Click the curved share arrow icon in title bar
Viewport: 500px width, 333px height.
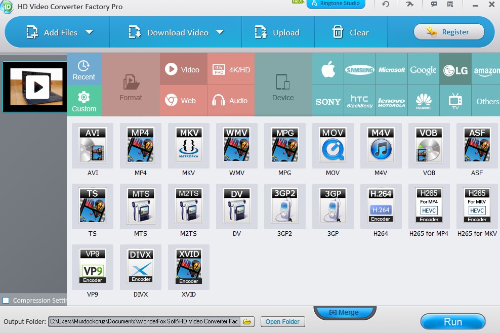(x=410, y=4)
